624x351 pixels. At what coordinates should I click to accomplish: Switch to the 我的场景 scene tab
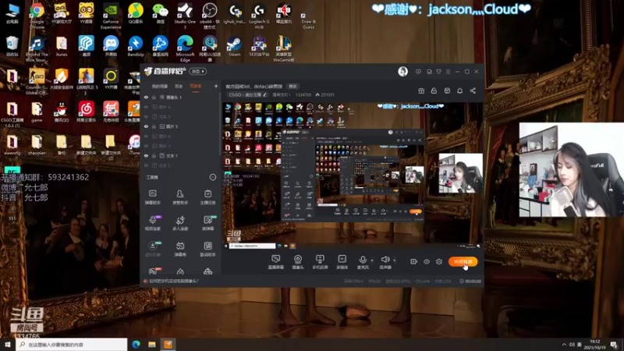[x=160, y=87]
